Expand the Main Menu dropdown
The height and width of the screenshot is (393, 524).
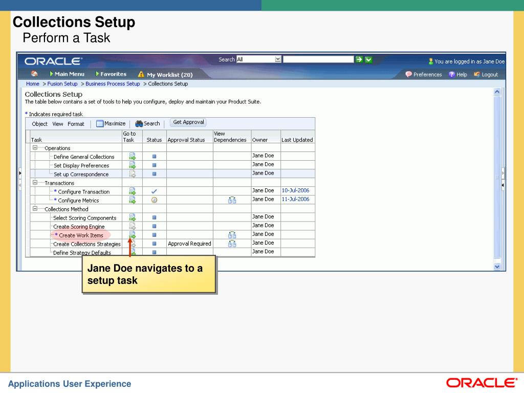point(67,74)
